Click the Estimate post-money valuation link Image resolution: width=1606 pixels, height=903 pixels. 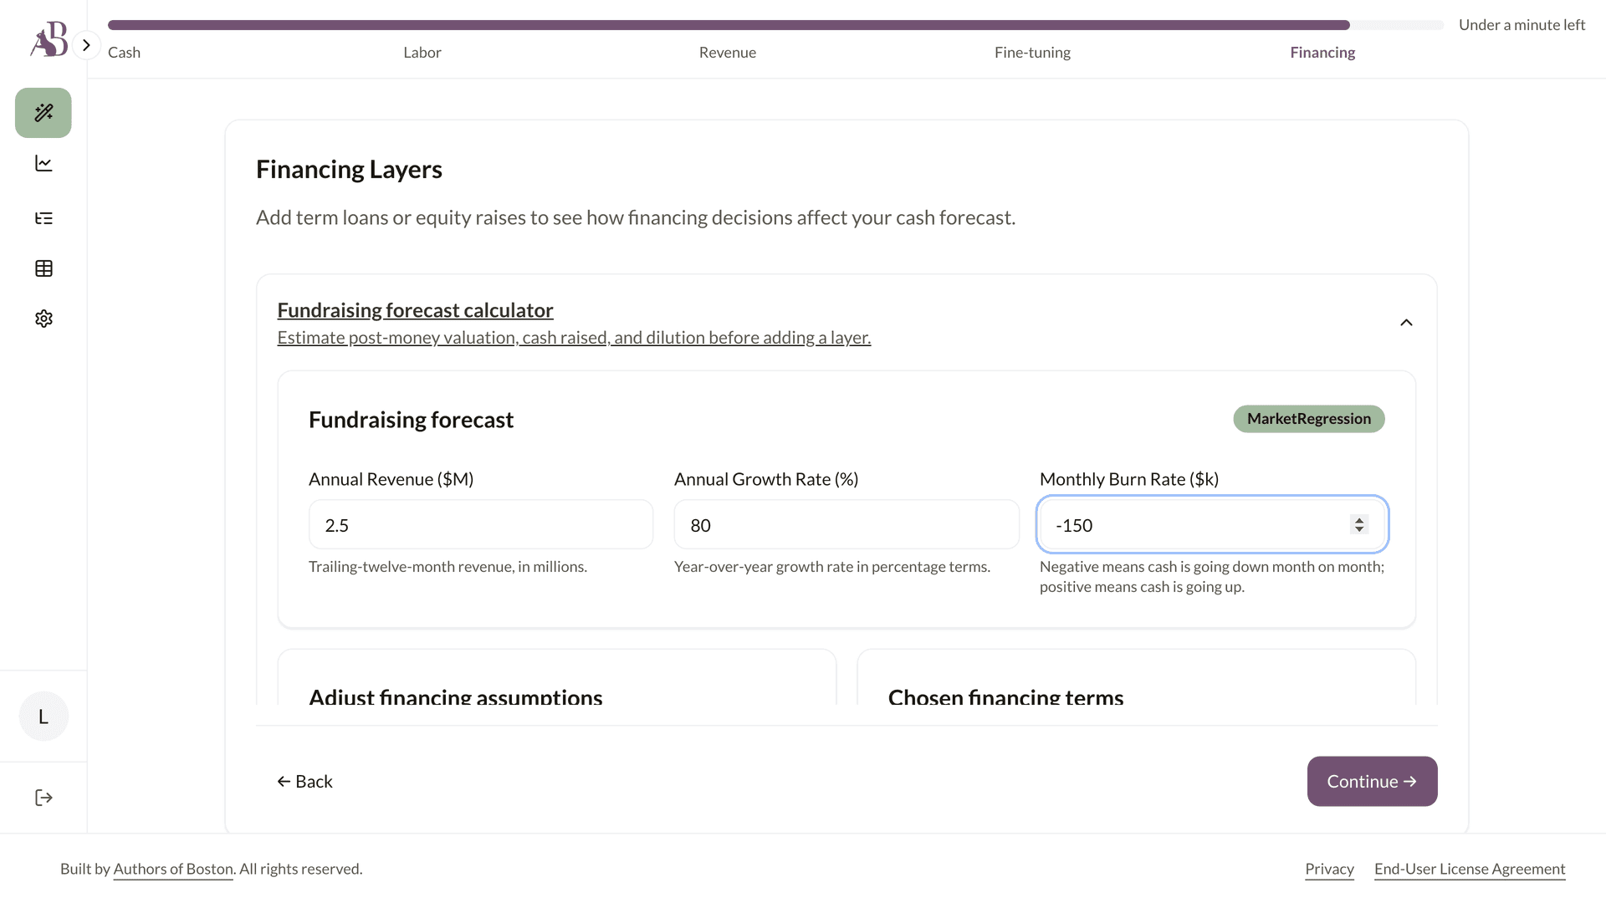(574, 338)
